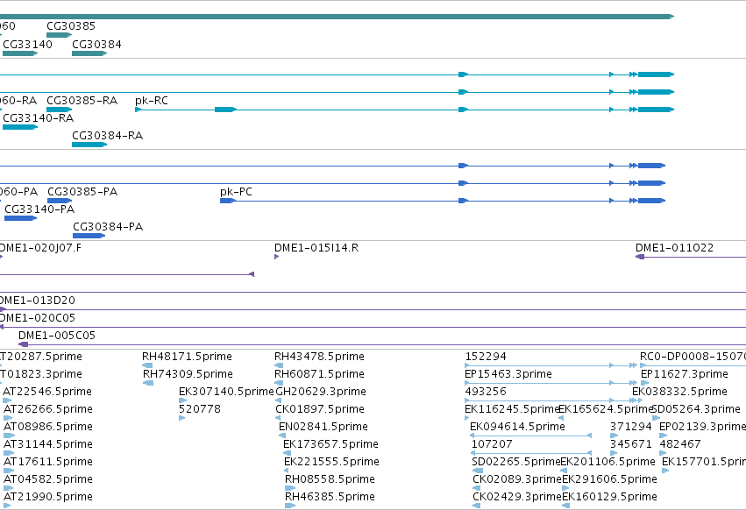Select the CG33140-PA protein bar
This screenshot has height=510, width=746.
[20, 218]
